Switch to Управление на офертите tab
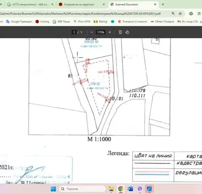 click(x=82, y=4)
